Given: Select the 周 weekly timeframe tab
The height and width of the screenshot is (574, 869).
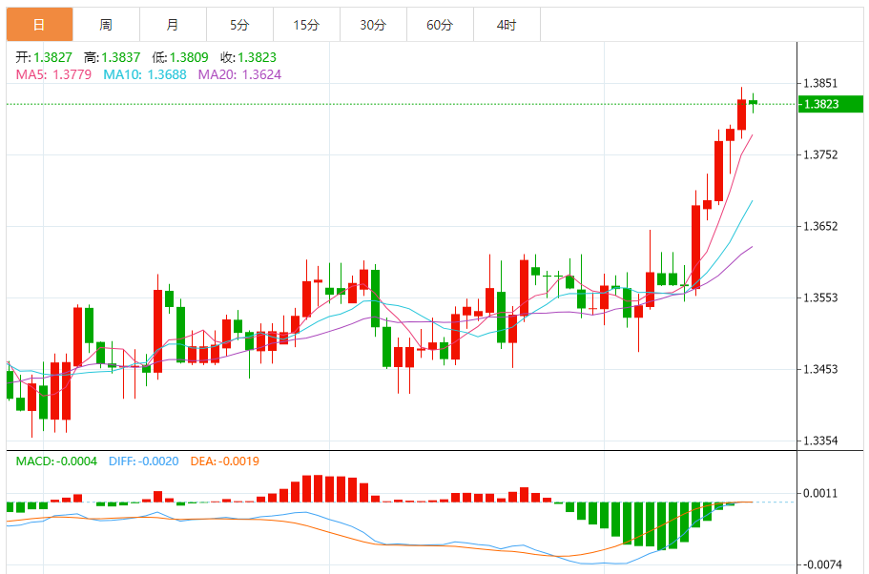Looking at the screenshot, I should (x=106, y=25).
